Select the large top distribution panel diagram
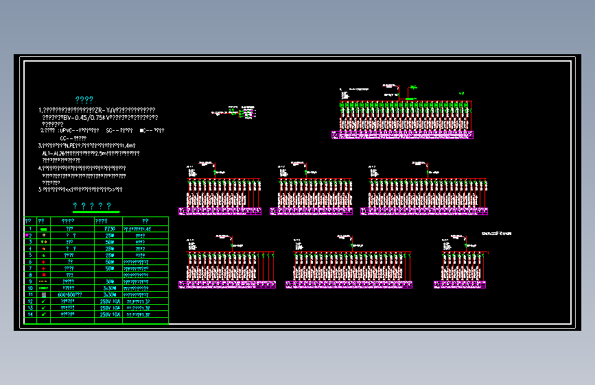595x385 pixels. point(402,112)
